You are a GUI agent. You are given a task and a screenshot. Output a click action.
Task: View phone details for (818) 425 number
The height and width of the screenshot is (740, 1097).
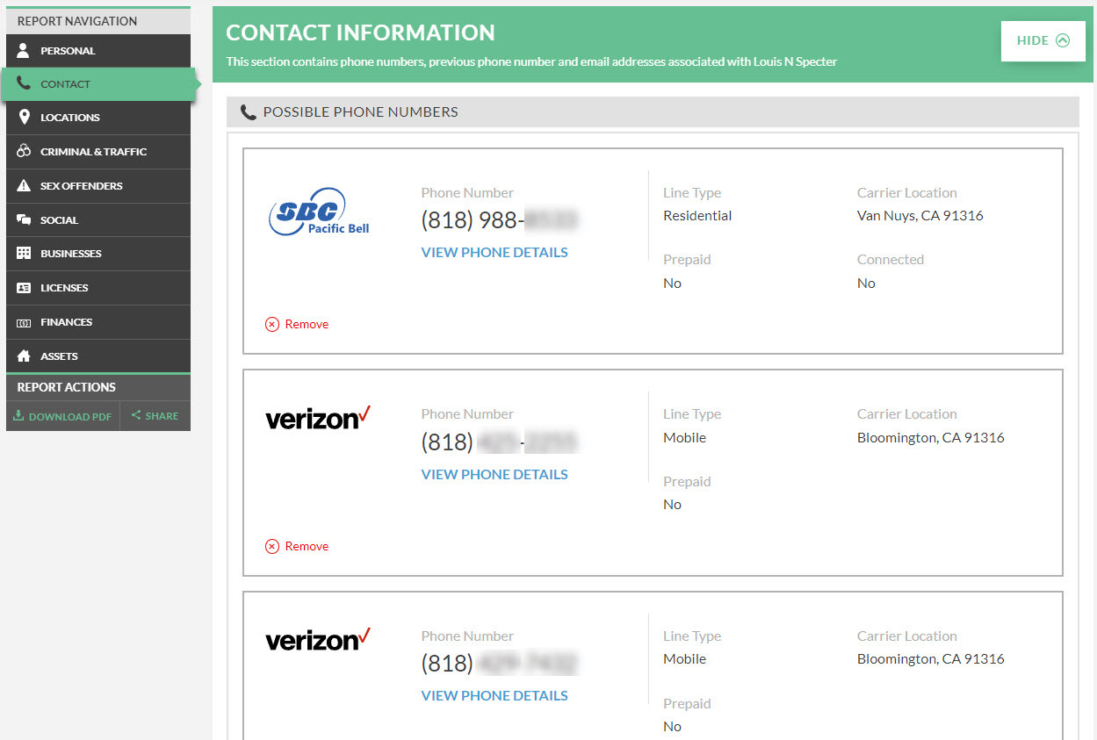[494, 474]
